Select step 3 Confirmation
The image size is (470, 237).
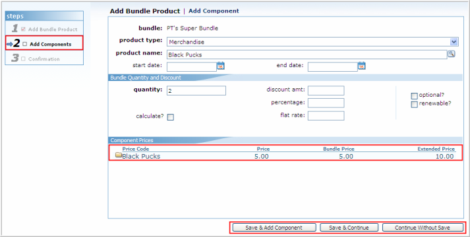pos(44,58)
